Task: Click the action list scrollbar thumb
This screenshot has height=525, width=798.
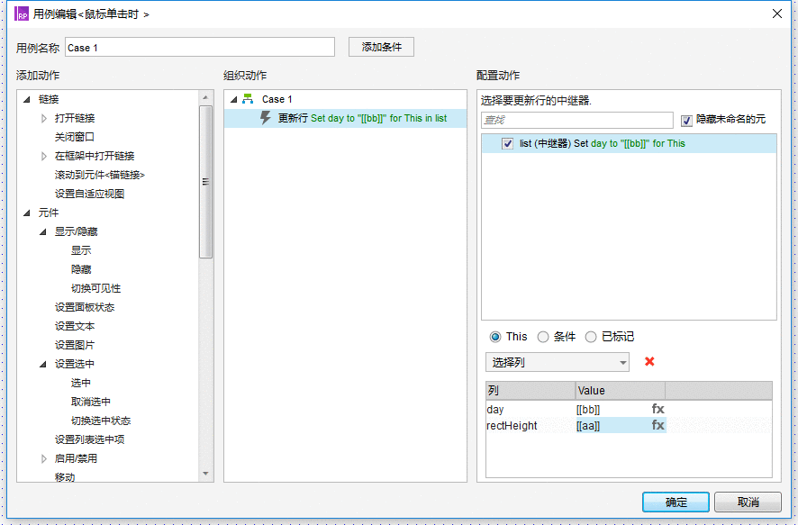Action: [205, 182]
